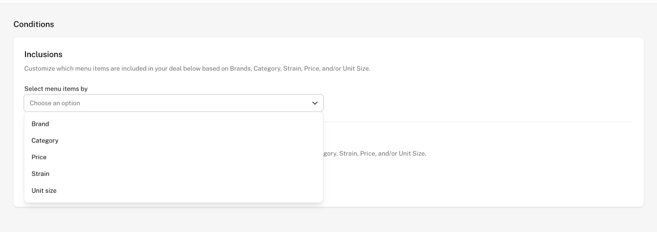Open the "Choose an option" combo box
The image size is (657, 232).
click(x=173, y=103)
